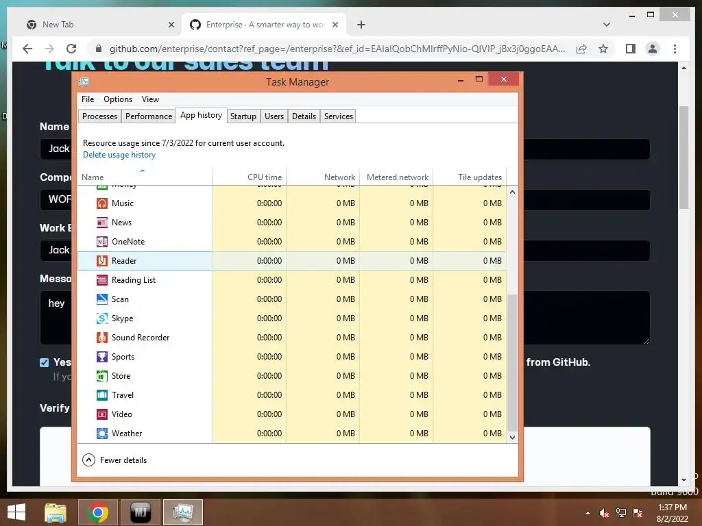Switch to the Performance tab
This screenshot has width=702, height=526.
pyautogui.click(x=149, y=116)
